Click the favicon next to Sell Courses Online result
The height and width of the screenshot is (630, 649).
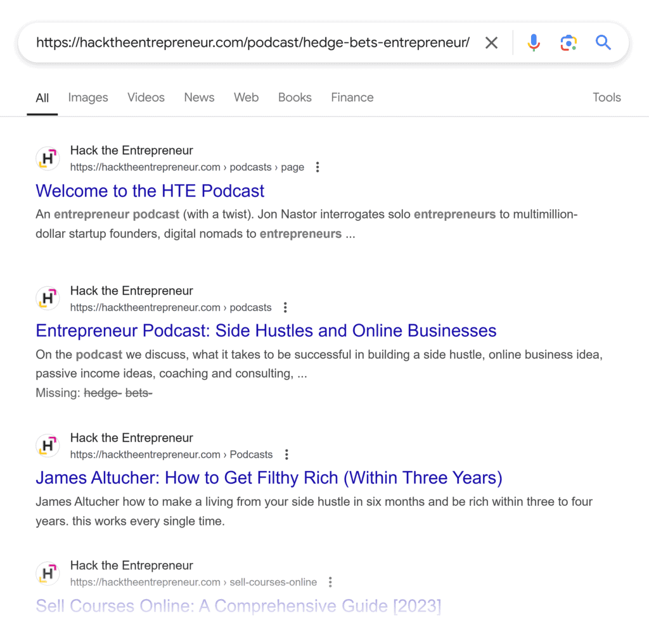tap(48, 573)
